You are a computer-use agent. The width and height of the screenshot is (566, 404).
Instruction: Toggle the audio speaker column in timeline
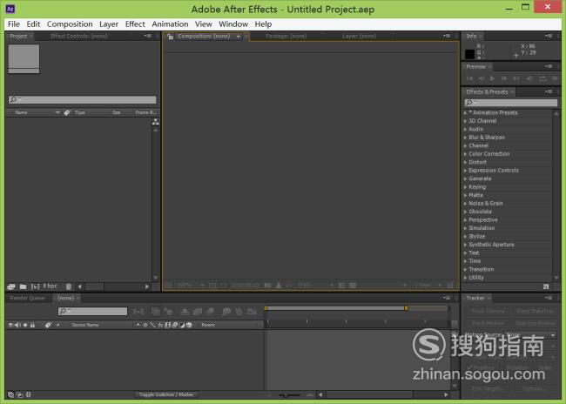[17, 325]
